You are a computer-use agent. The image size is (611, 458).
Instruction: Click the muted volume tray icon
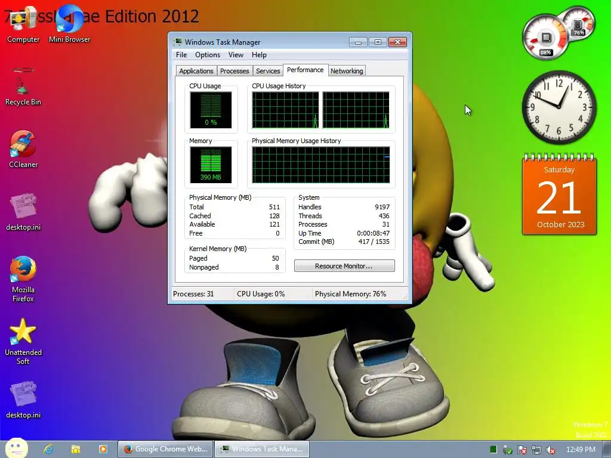coord(551,450)
